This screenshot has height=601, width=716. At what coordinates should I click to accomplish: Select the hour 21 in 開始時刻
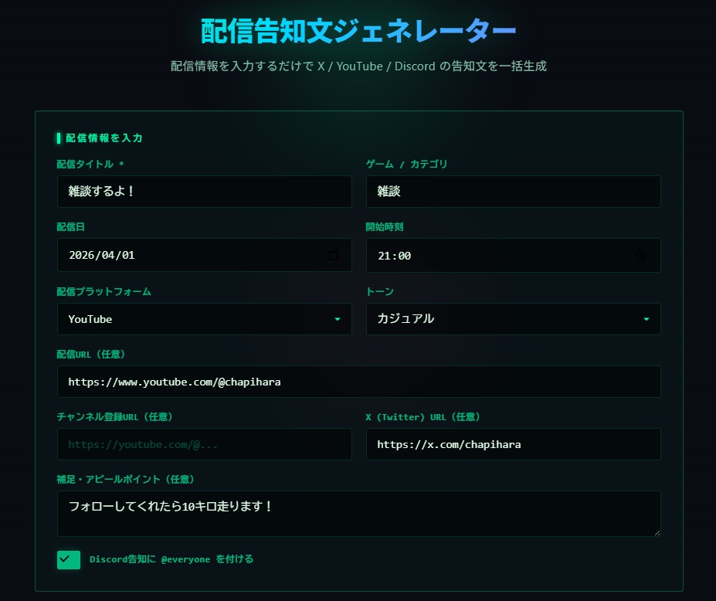pyautogui.click(x=384, y=256)
